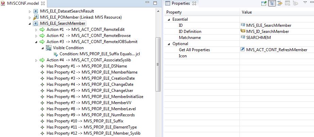Viewport: 314px width, 137px height.
Task: Click icon of Has Property #2 MemberName
Action: [x=42, y=72]
